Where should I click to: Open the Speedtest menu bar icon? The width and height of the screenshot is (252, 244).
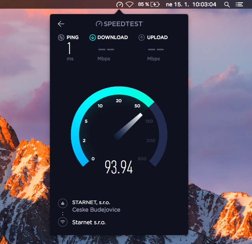point(119,4)
